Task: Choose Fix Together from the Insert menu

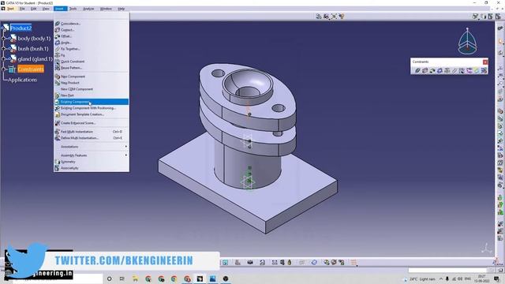Action: pos(92,49)
